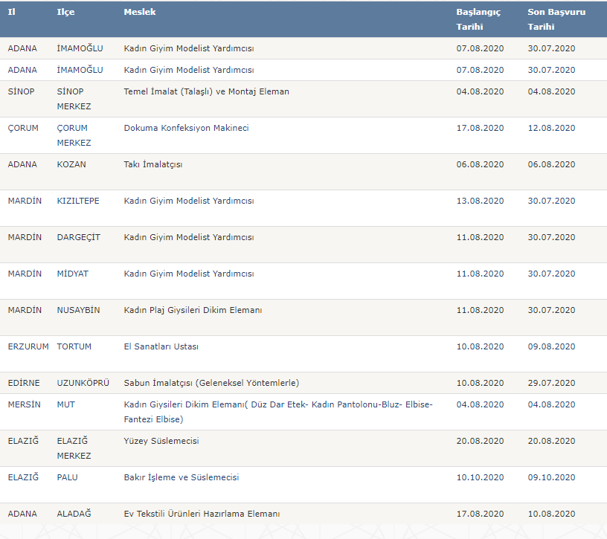Click the NUSAYBİN district cell

(78, 310)
